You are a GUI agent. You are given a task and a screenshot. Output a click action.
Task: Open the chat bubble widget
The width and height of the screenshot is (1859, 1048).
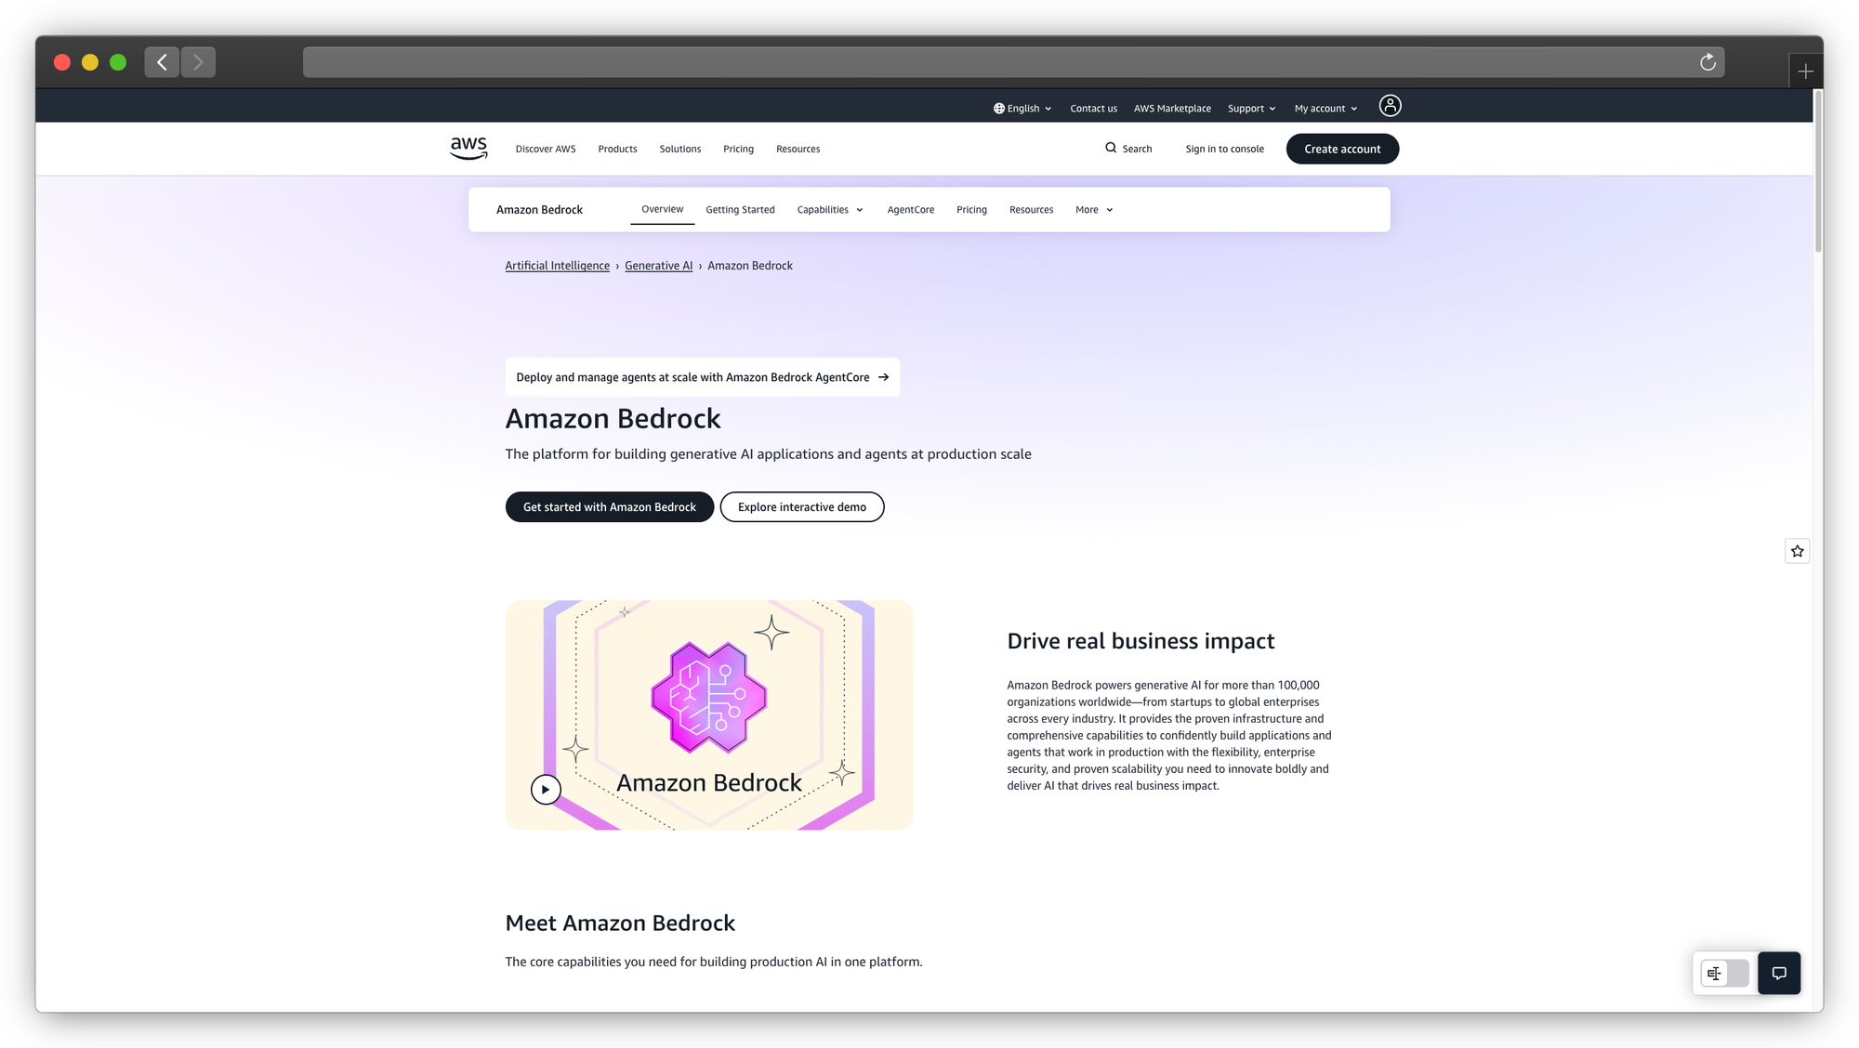[x=1778, y=973]
